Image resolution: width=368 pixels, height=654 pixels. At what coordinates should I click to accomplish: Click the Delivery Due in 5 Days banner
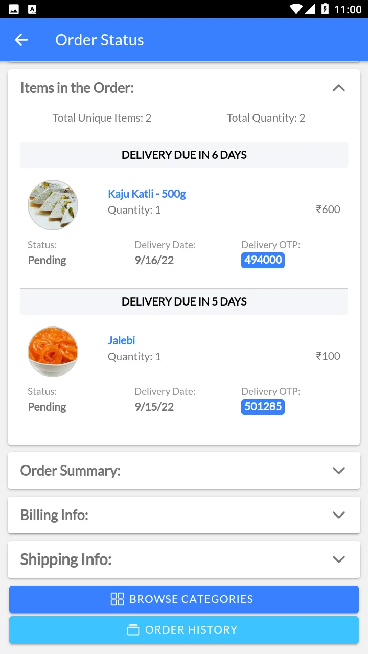pyautogui.click(x=184, y=301)
